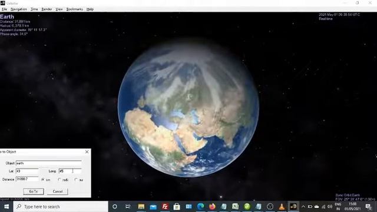Click the OneDrive cloud tray icon
The image size is (377, 212).
[317, 207]
